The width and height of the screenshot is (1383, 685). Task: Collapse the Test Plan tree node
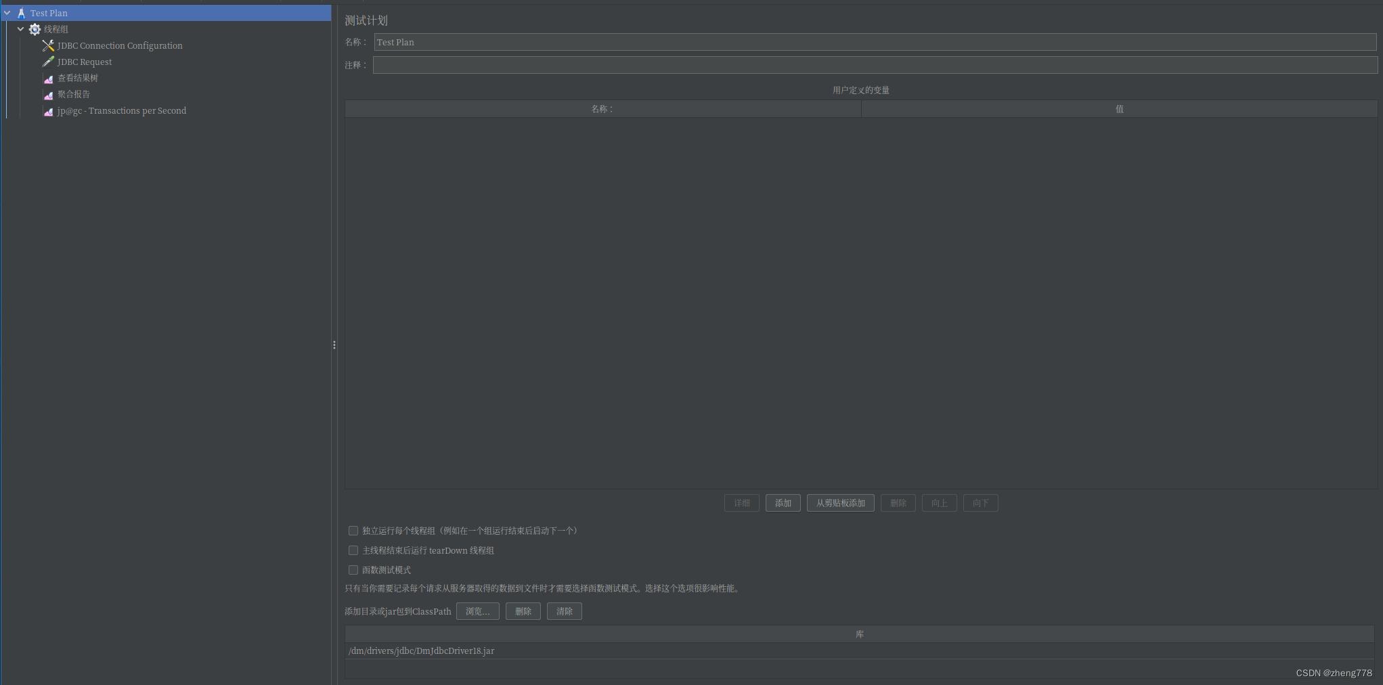(7, 13)
